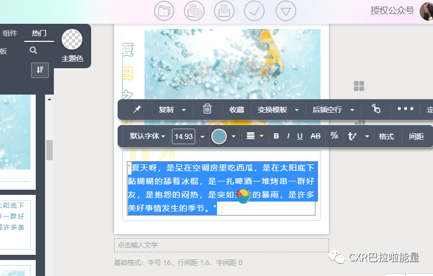
Task: Click the bubbles lemon image in the editor
Action: 232,64
